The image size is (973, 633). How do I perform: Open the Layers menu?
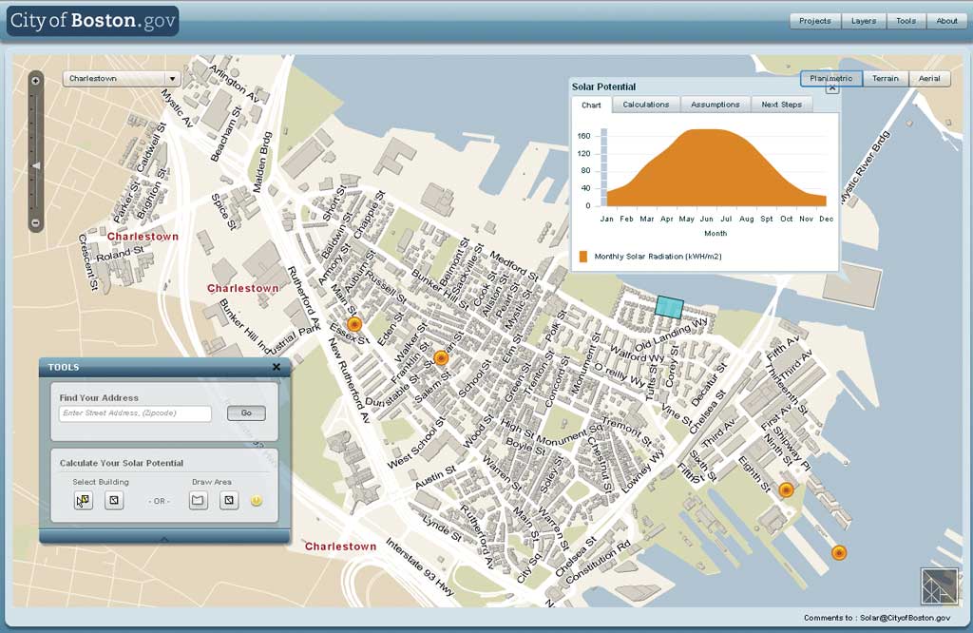[863, 21]
